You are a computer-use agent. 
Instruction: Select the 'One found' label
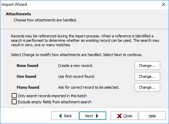tap(26, 76)
